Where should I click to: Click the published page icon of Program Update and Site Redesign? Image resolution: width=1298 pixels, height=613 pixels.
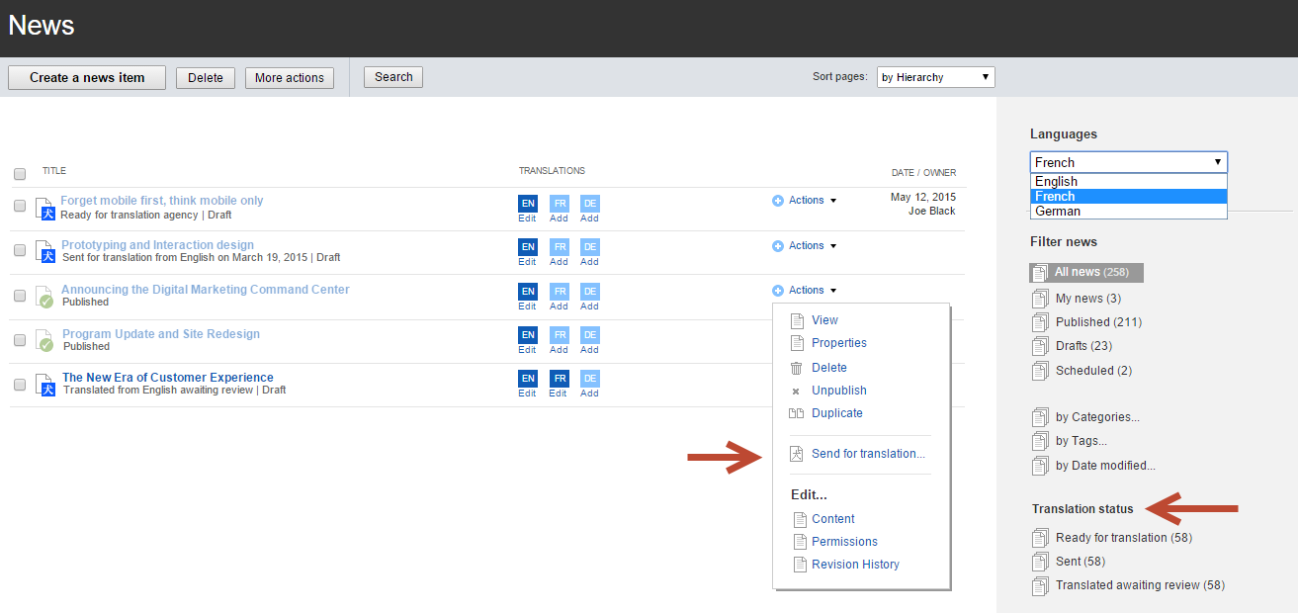pos(43,341)
